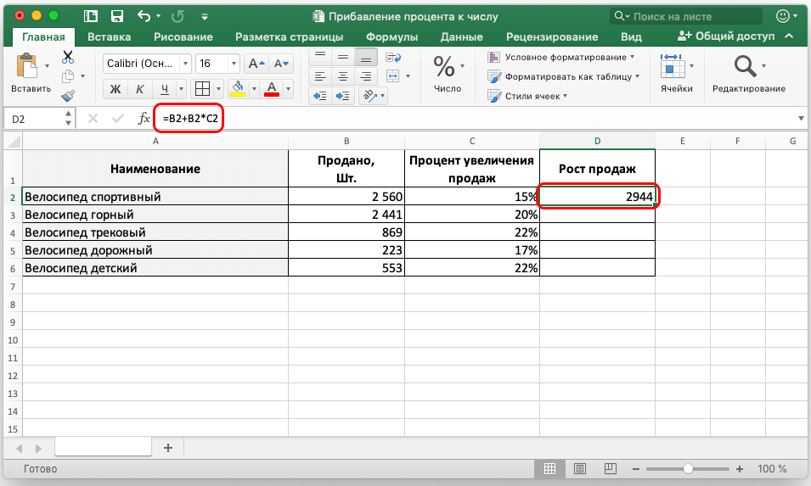Click the Format Painter brush icon

tap(68, 95)
